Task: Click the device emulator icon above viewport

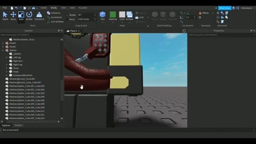Action: click(184, 31)
